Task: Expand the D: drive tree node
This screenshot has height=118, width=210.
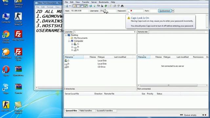Action: pyautogui.click(x=72, y=47)
